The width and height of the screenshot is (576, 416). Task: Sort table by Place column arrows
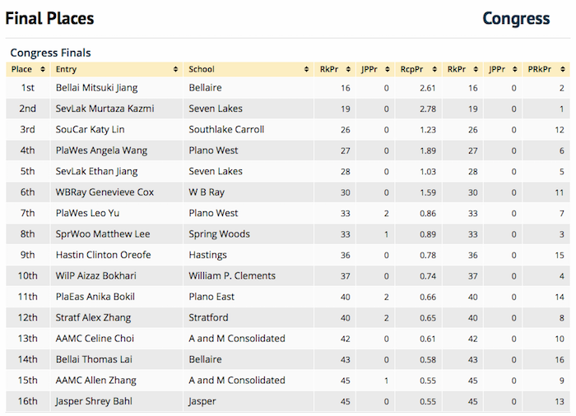point(43,70)
